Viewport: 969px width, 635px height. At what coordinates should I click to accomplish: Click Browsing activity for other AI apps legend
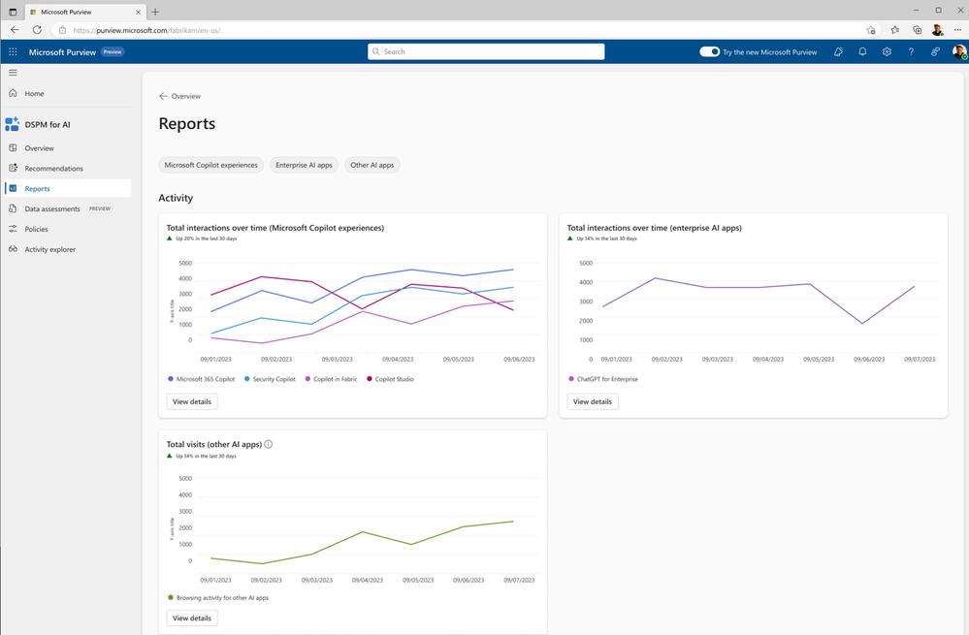218,598
